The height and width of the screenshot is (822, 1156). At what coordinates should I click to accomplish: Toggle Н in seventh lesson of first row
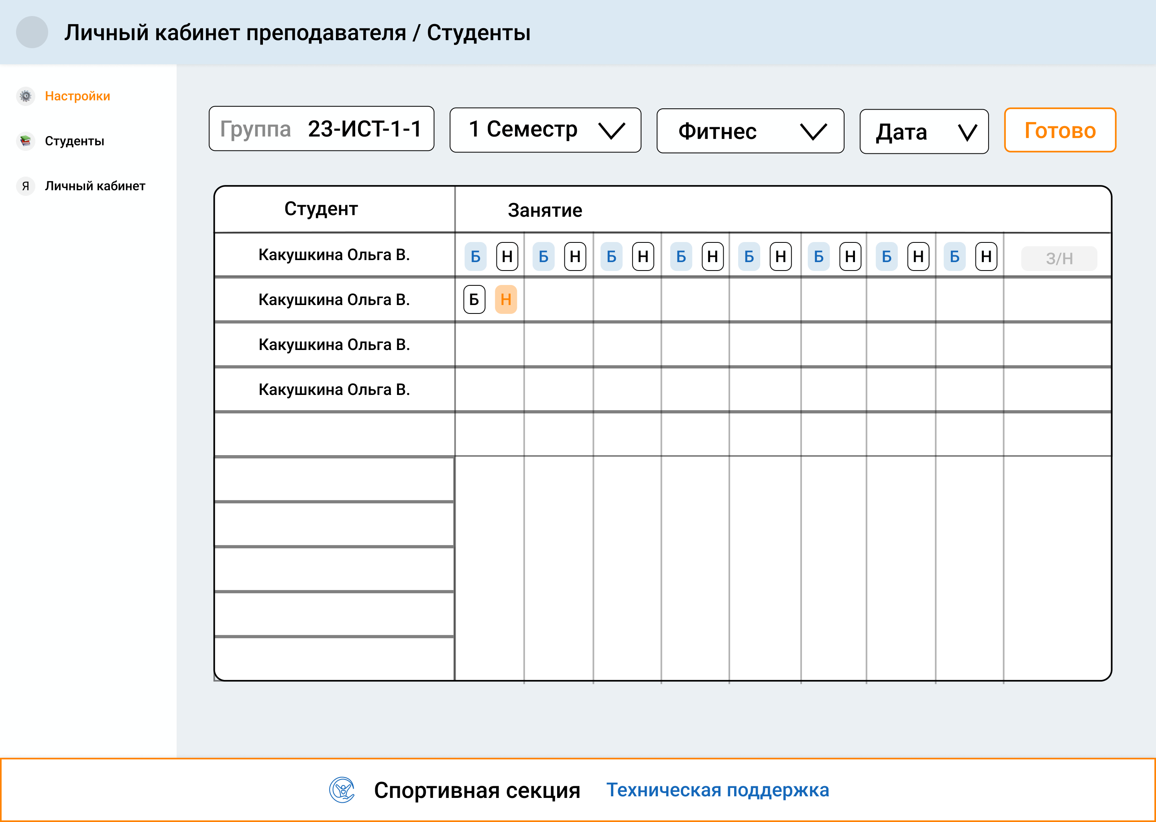click(x=918, y=256)
